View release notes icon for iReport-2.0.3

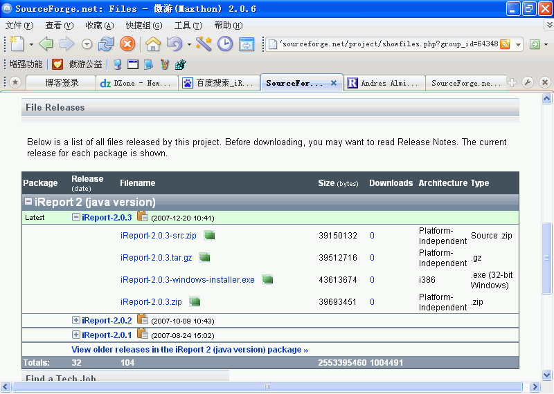tap(143, 216)
